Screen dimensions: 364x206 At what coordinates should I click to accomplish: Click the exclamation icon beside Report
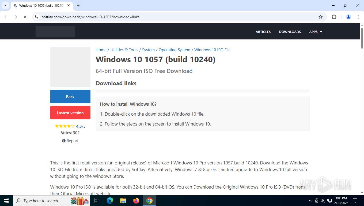pyautogui.click(x=64, y=141)
